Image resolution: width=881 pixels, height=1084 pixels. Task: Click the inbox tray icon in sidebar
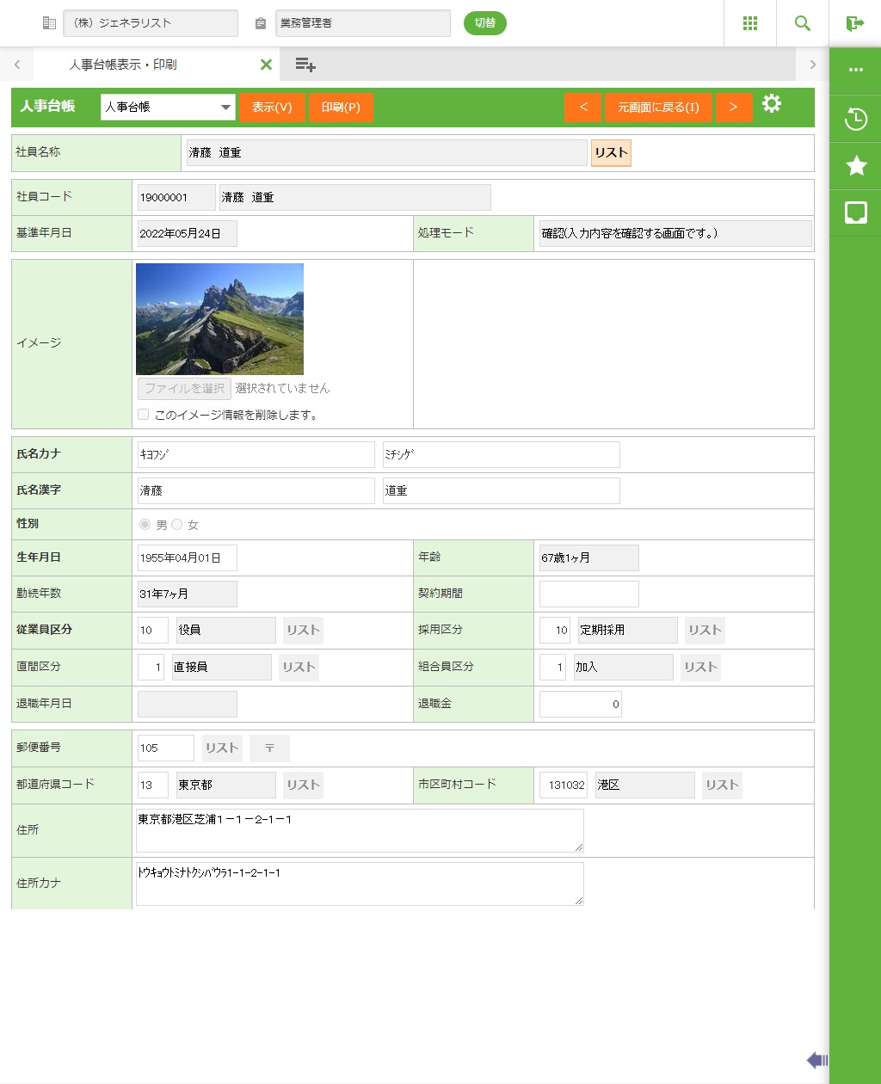pos(855,212)
